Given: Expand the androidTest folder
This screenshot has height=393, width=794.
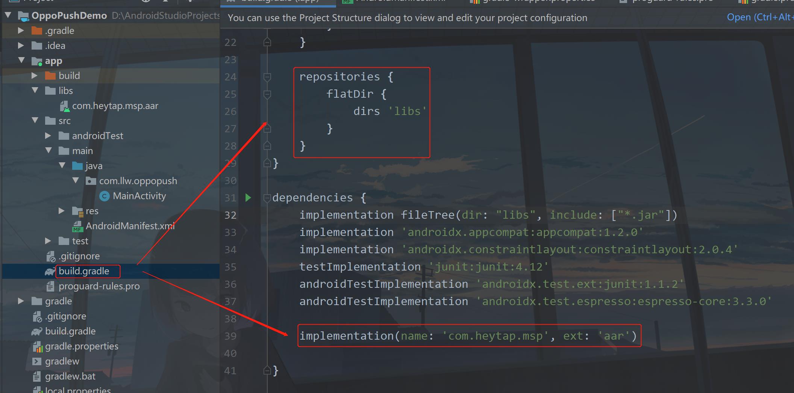Looking at the screenshot, I should 48,136.
